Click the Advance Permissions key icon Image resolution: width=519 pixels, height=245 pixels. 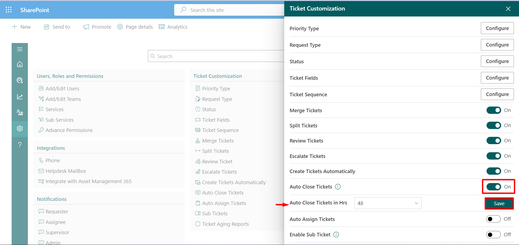[41, 130]
